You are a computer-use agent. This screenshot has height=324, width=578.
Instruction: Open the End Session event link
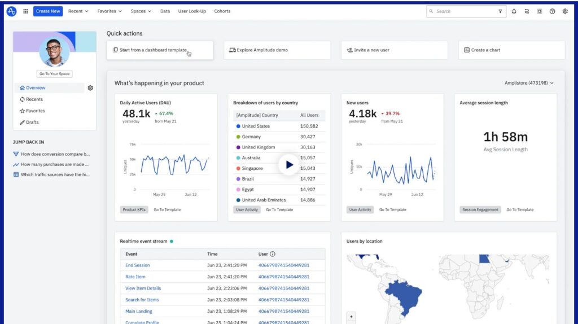[138, 265]
